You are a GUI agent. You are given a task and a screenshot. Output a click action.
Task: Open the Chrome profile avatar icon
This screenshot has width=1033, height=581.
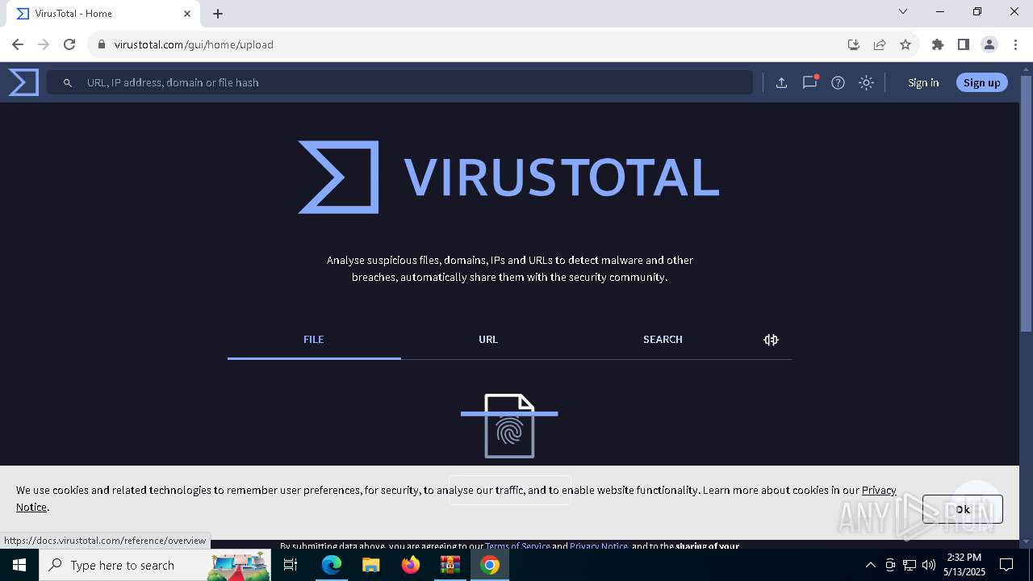click(x=989, y=44)
